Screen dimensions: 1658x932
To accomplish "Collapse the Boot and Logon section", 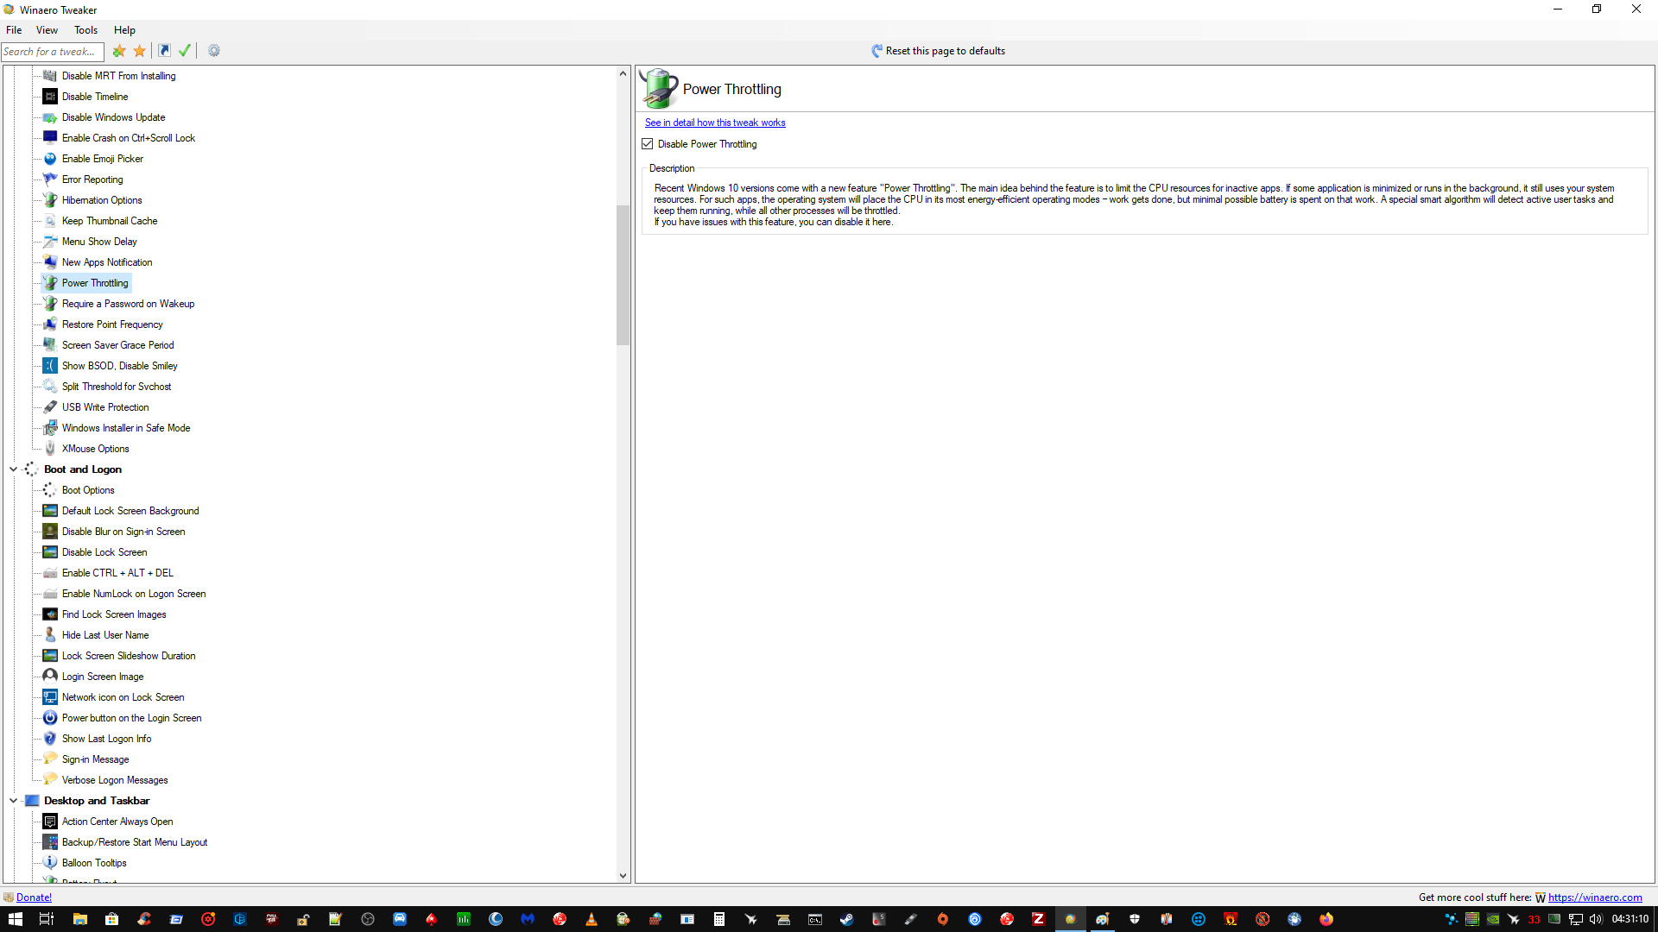I will point(14,469).
